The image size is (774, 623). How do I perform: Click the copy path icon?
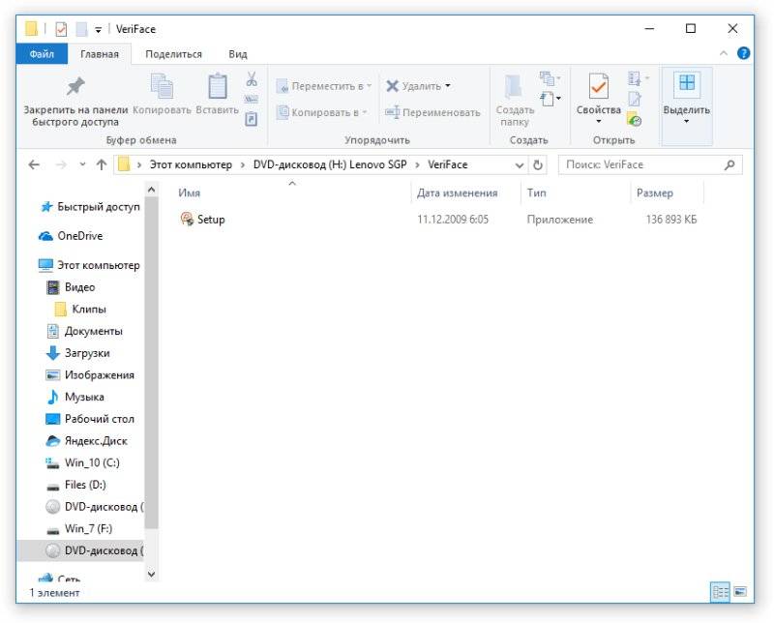pos(252,100)
